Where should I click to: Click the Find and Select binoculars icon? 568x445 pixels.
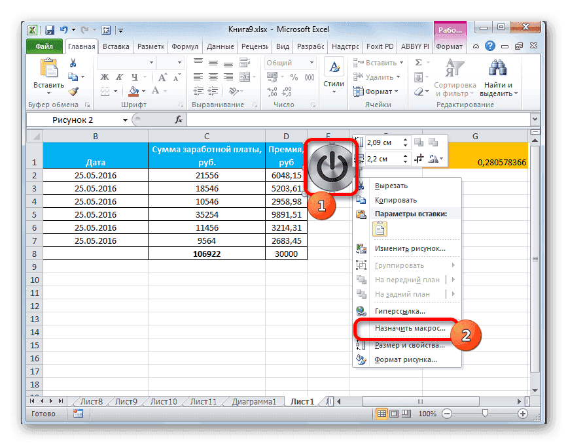498,69
